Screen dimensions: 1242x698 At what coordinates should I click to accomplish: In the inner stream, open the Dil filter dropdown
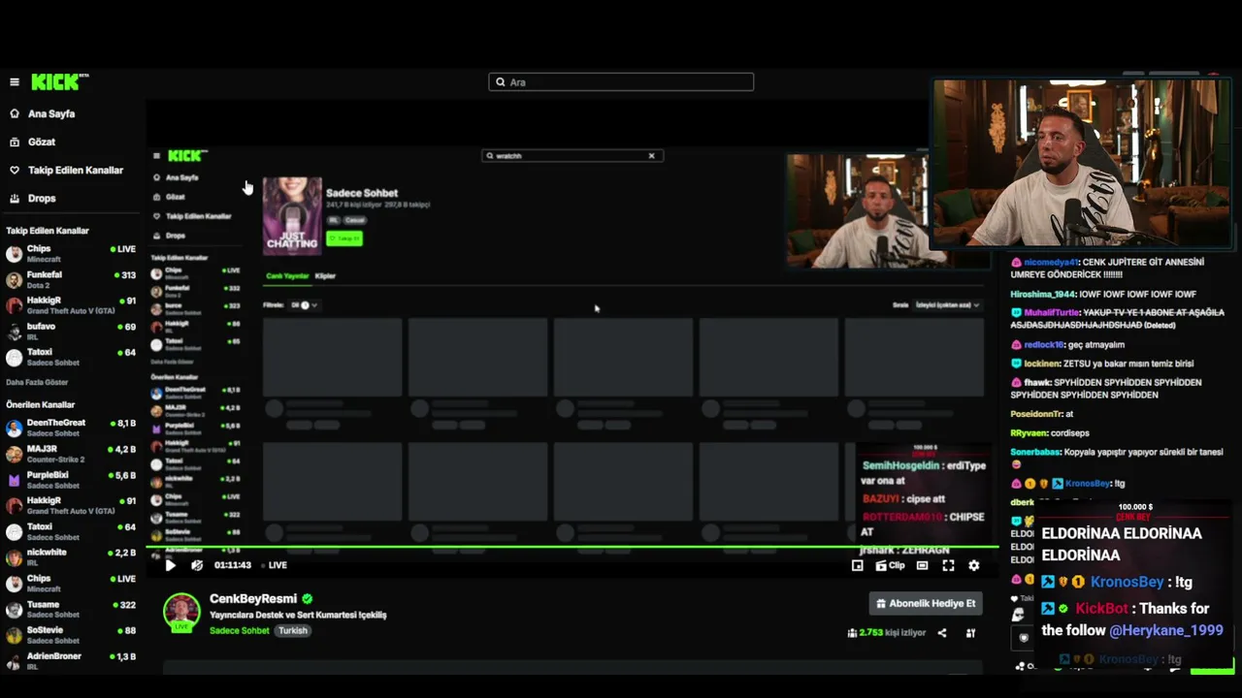pos(304,305)
